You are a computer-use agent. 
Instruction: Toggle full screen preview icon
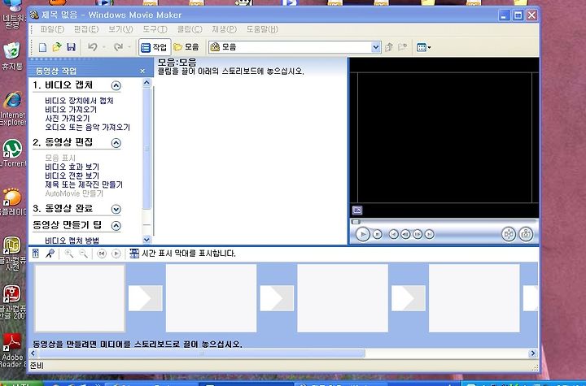pyautogui.click(x=357, y=210)
